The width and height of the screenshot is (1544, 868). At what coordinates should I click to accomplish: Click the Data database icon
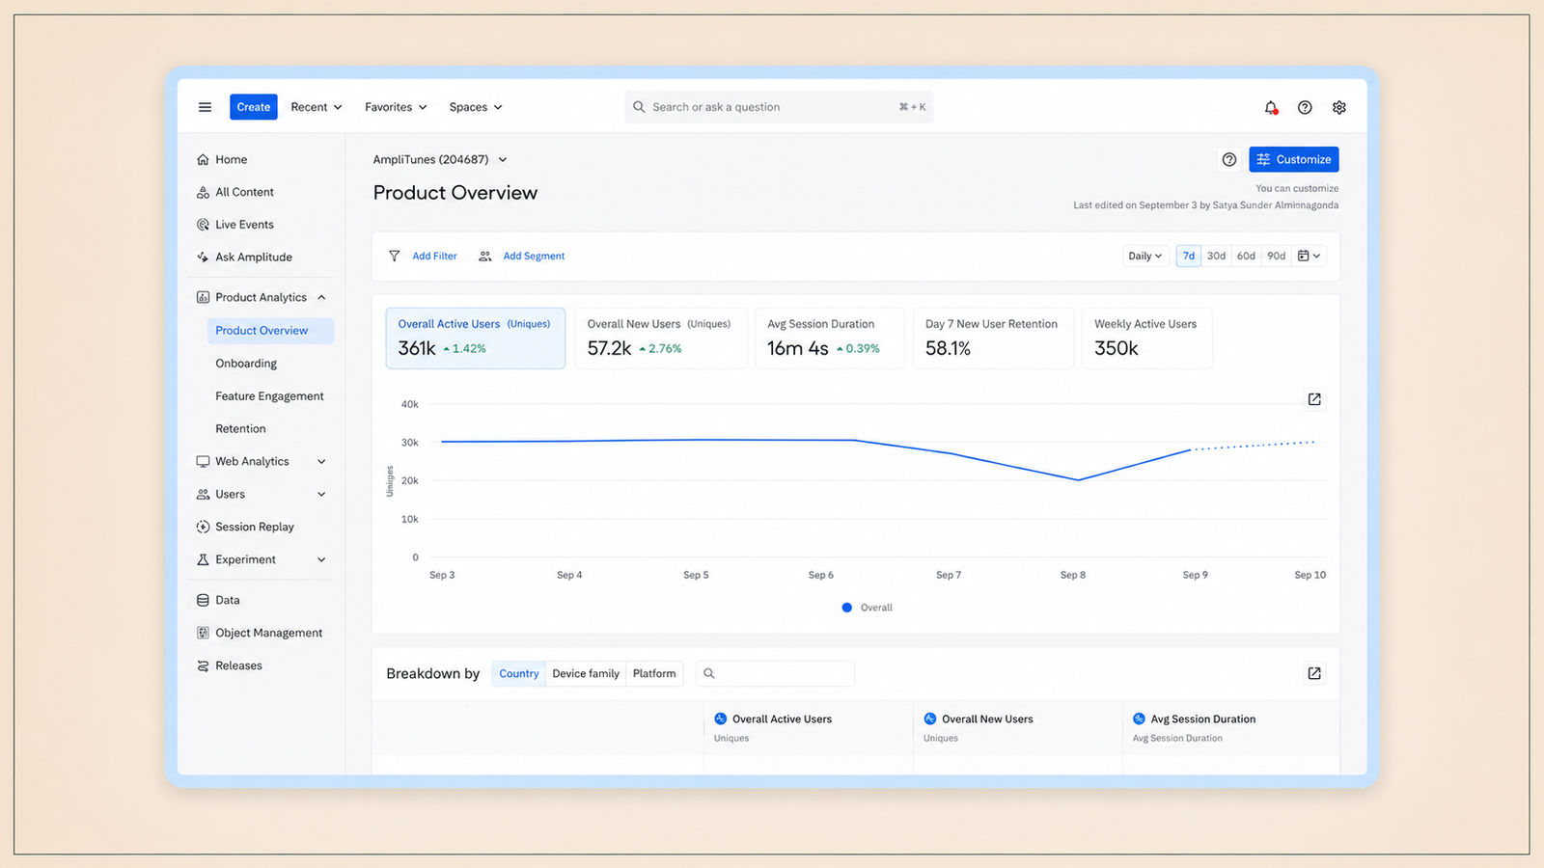[203, 600]
